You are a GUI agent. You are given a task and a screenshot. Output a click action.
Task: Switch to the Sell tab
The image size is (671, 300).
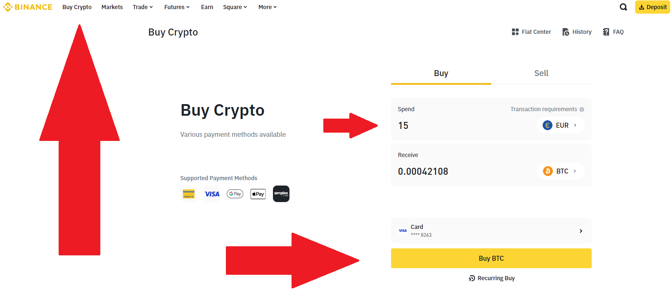[541, 73]
